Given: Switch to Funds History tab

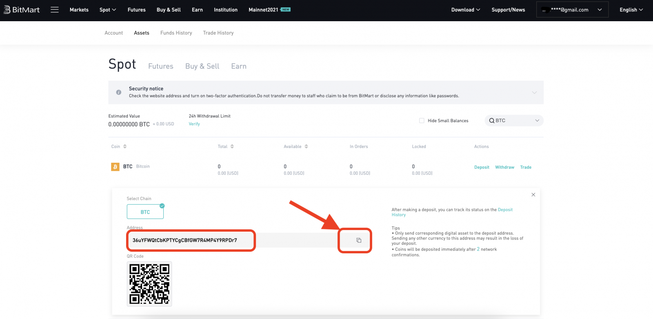Looking at the screenshot, I should pyautogui.click(x=176, y=33).
